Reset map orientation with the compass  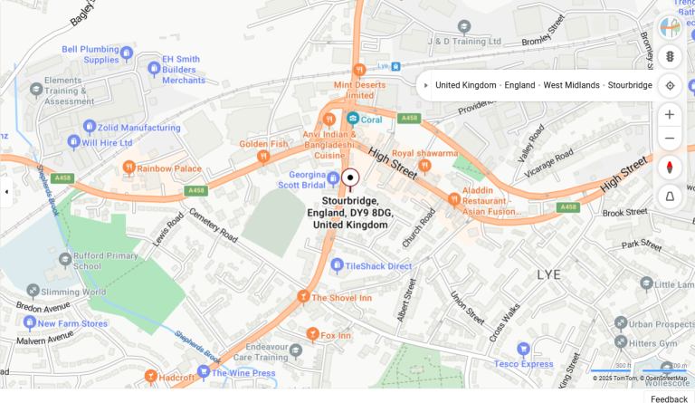670,168
